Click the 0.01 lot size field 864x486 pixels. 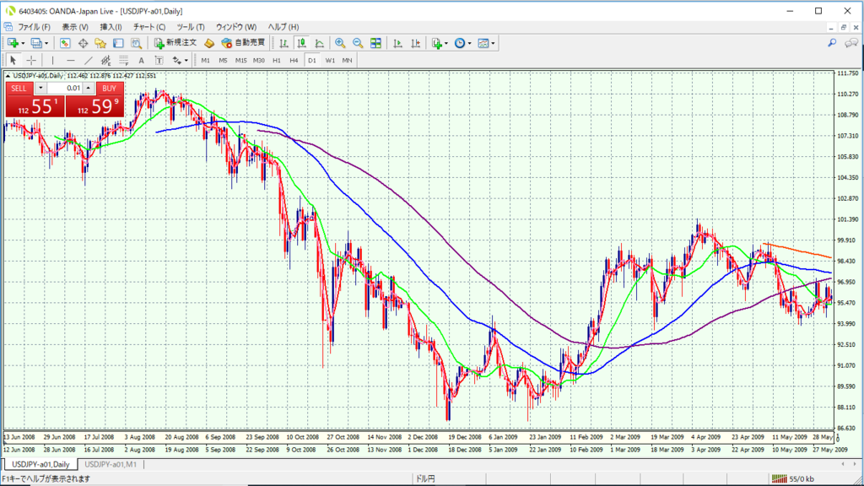[64, 88]
